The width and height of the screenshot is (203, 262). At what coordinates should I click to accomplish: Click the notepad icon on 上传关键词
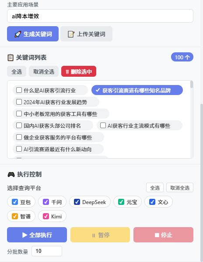(71, 34)
